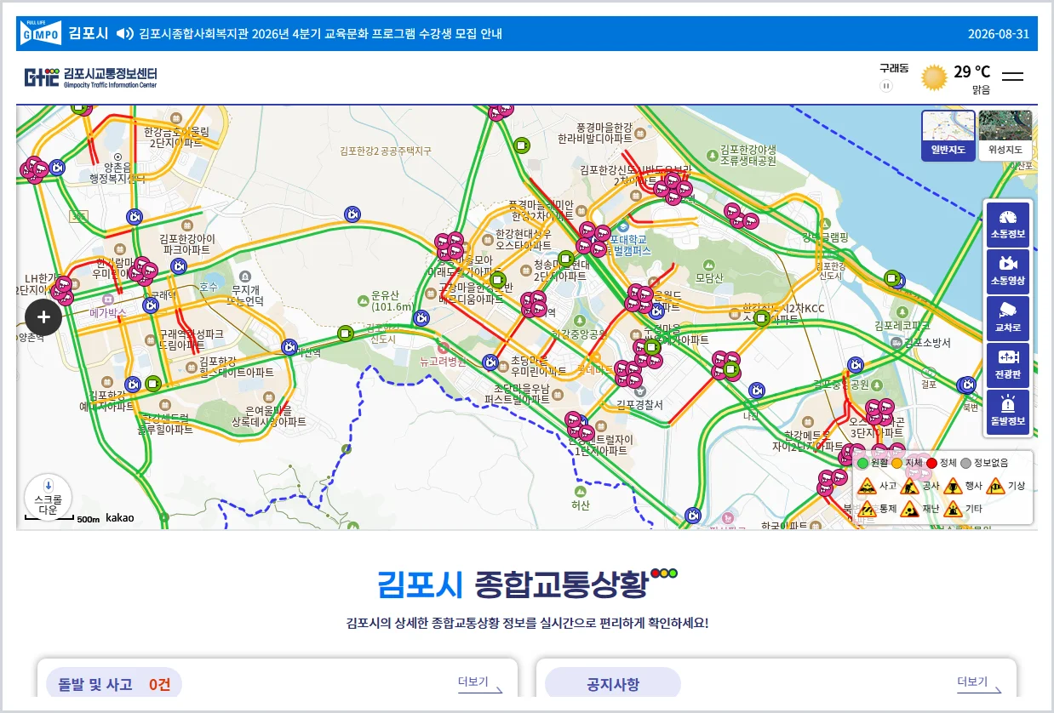Toggle the 돌발정보 incident layer

click(x=1008, y=412)
